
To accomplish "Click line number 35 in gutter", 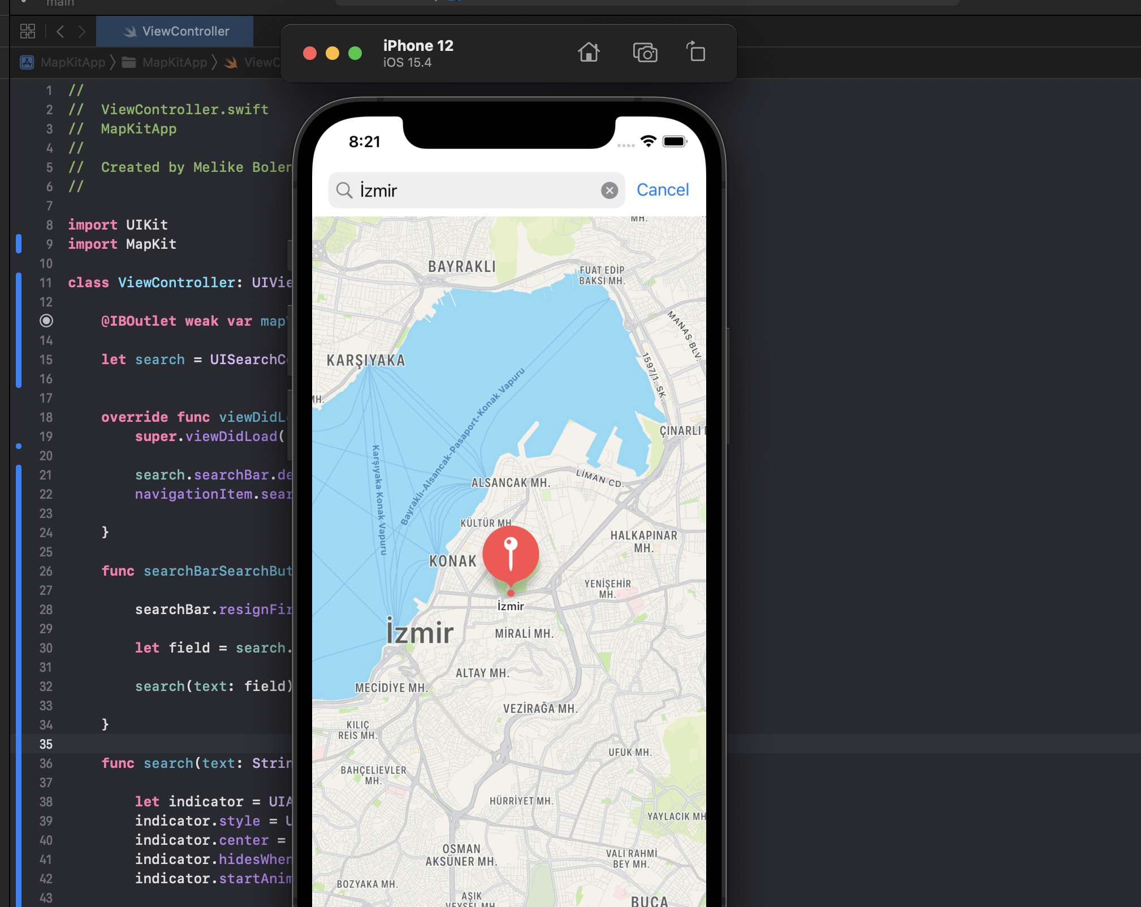I will tap(46, 744).
